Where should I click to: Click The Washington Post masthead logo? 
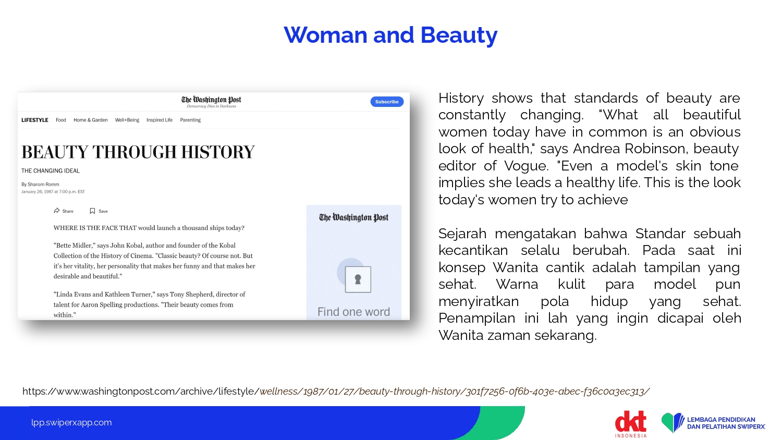[211, 100]
